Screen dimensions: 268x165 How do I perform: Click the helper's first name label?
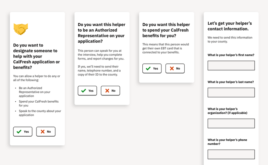pyautogui.click(x=231, y=55)
